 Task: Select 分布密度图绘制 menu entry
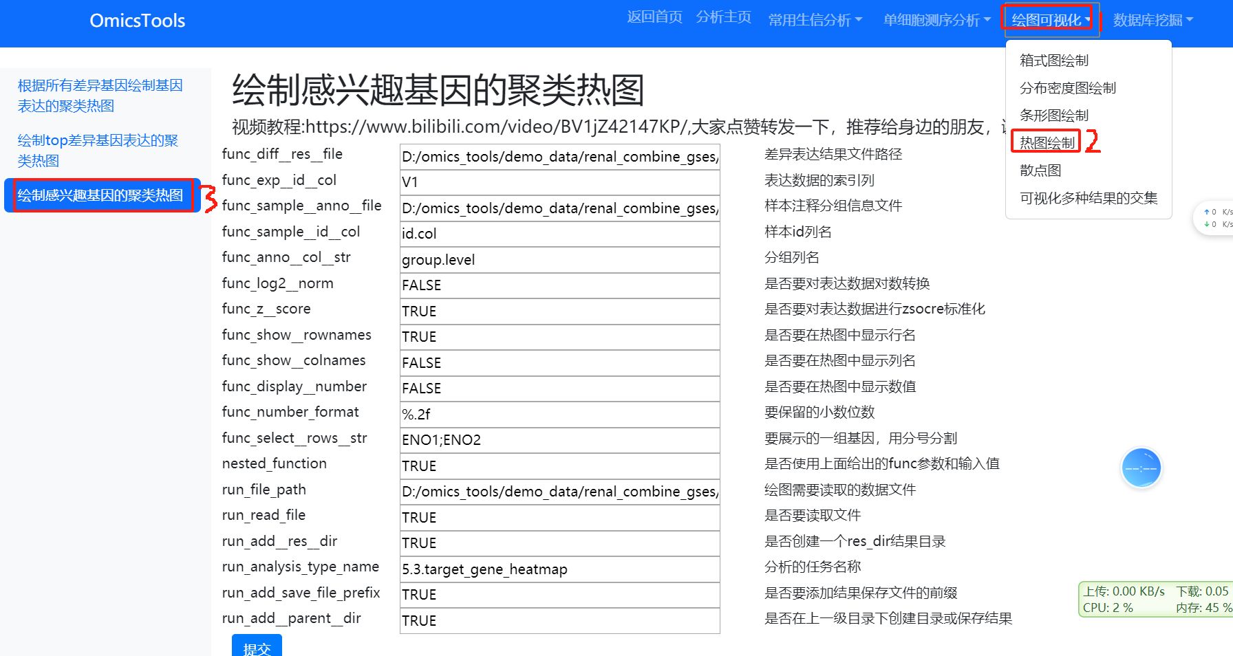coord(1068,88)
